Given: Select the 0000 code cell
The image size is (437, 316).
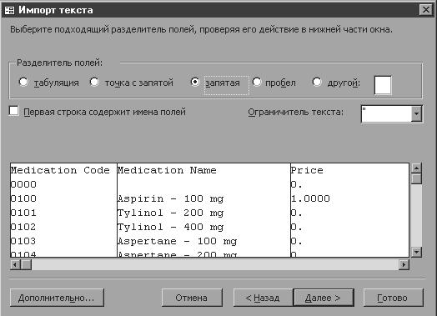Looking at the screenshot, I should (23, 184).
